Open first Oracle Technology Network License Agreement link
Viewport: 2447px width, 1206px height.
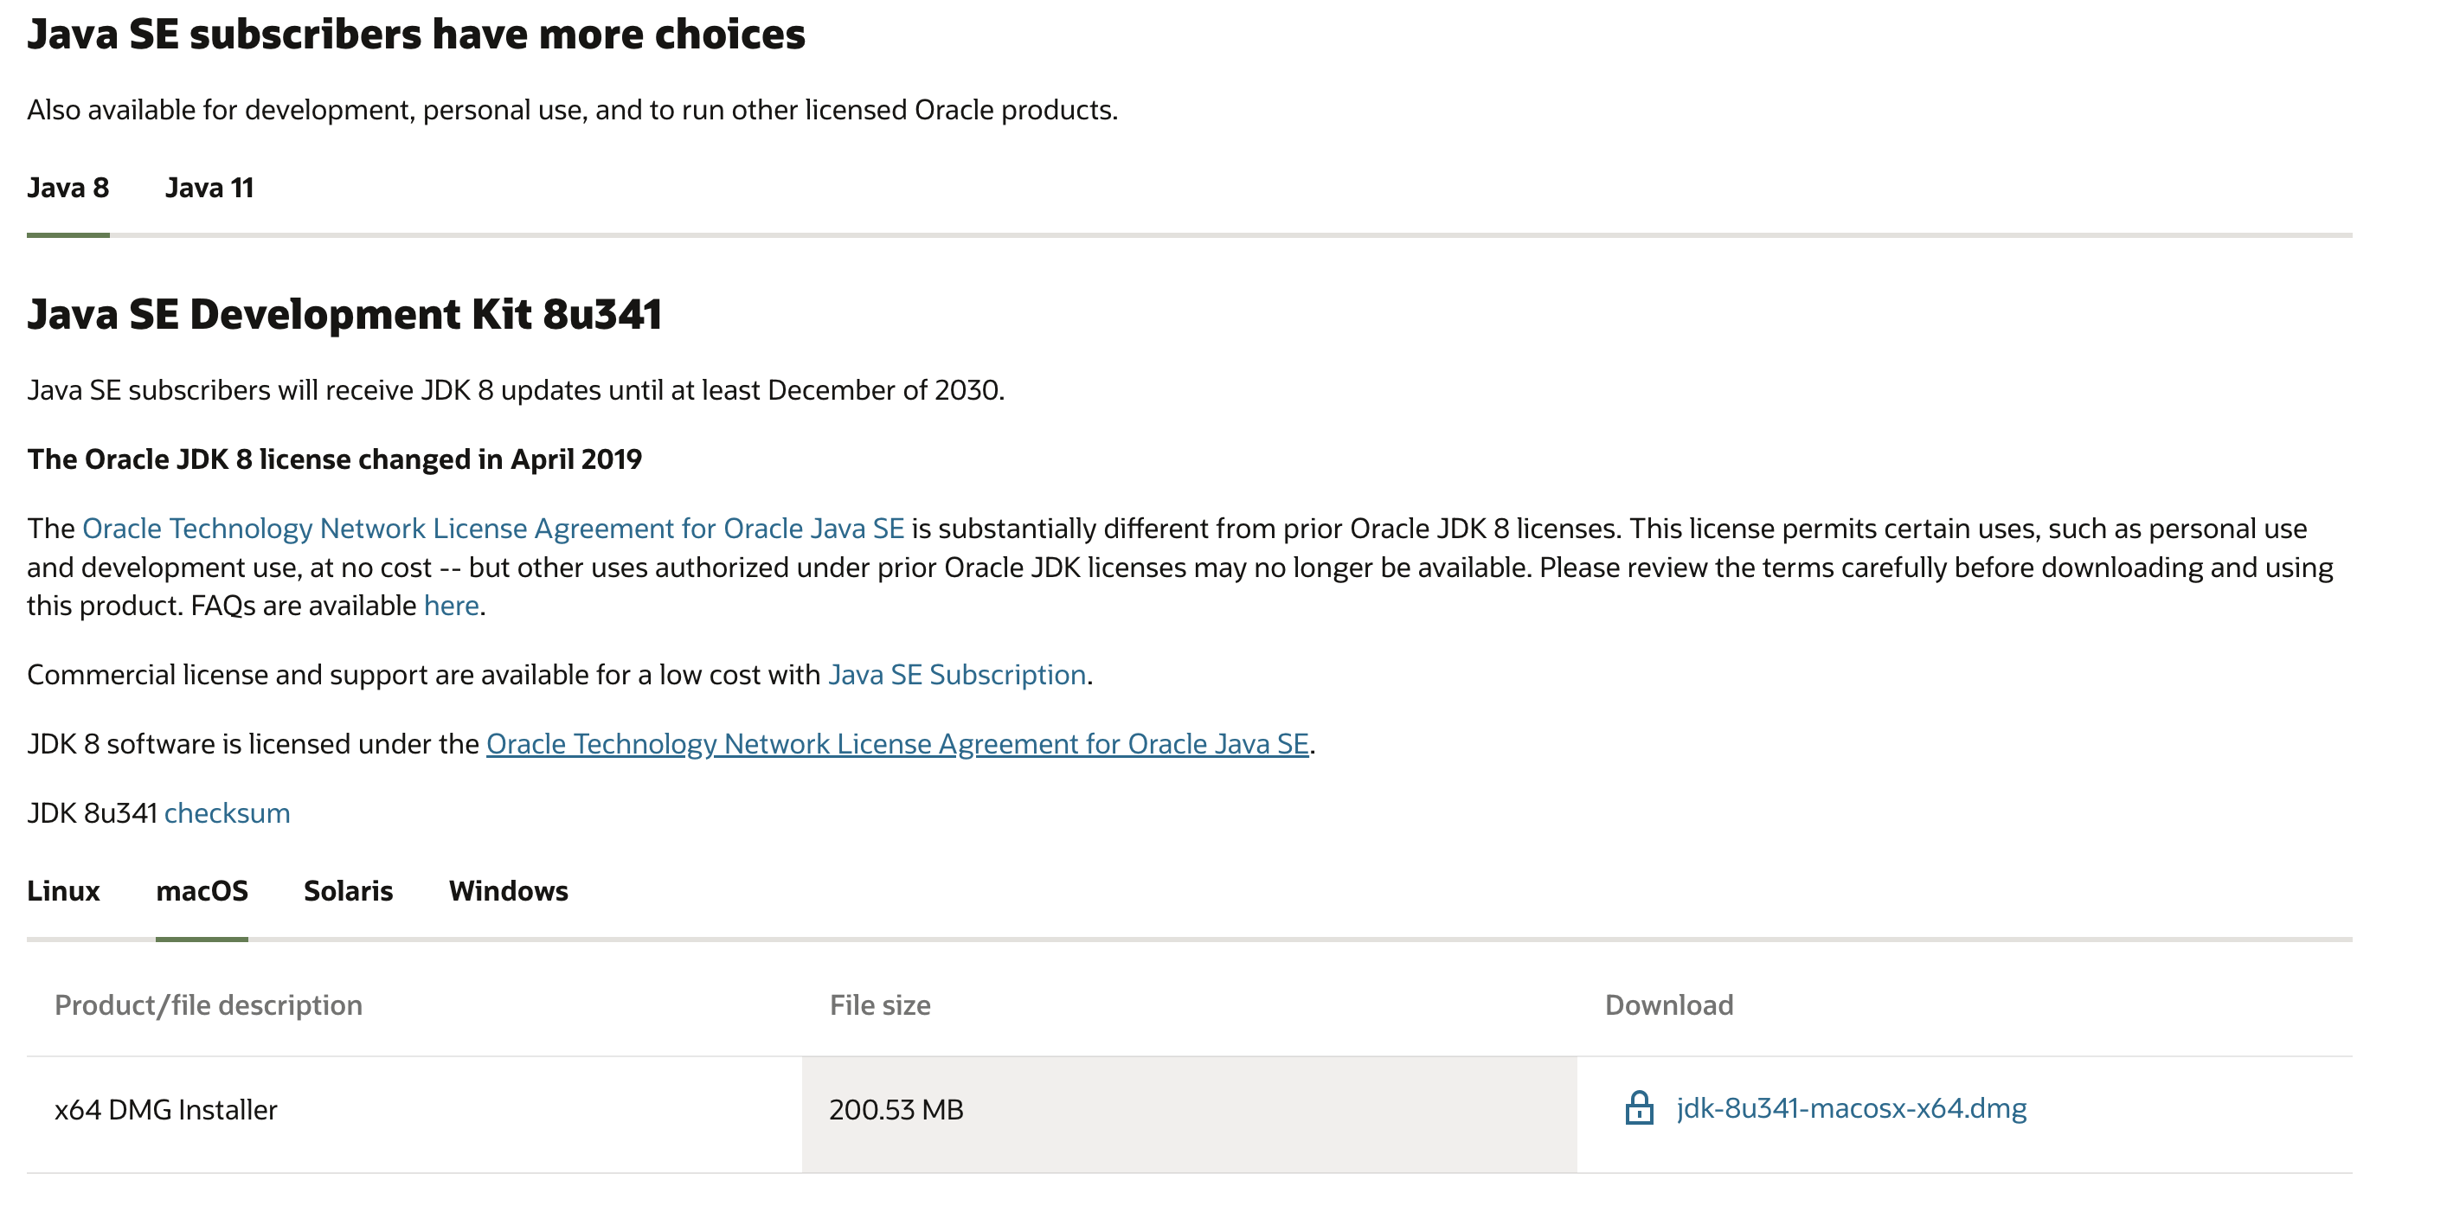[x=493, y=528]
